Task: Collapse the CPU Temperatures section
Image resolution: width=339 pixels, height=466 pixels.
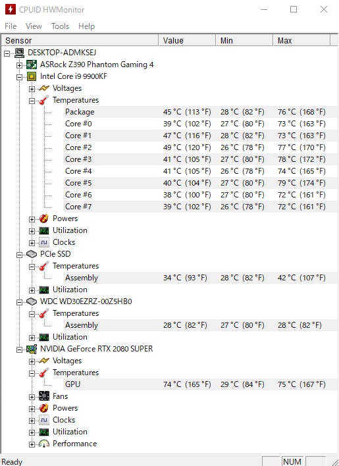Action: coord(32,101)
